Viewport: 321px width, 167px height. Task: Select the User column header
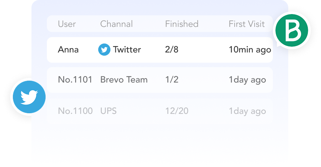pos(67,24)
